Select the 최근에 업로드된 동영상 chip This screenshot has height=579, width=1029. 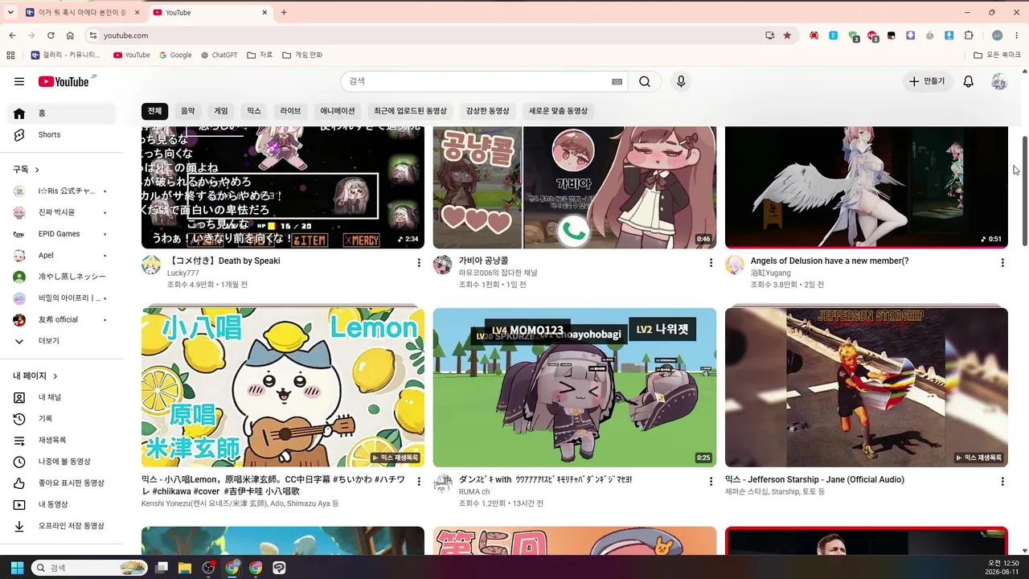click(410, 111)
